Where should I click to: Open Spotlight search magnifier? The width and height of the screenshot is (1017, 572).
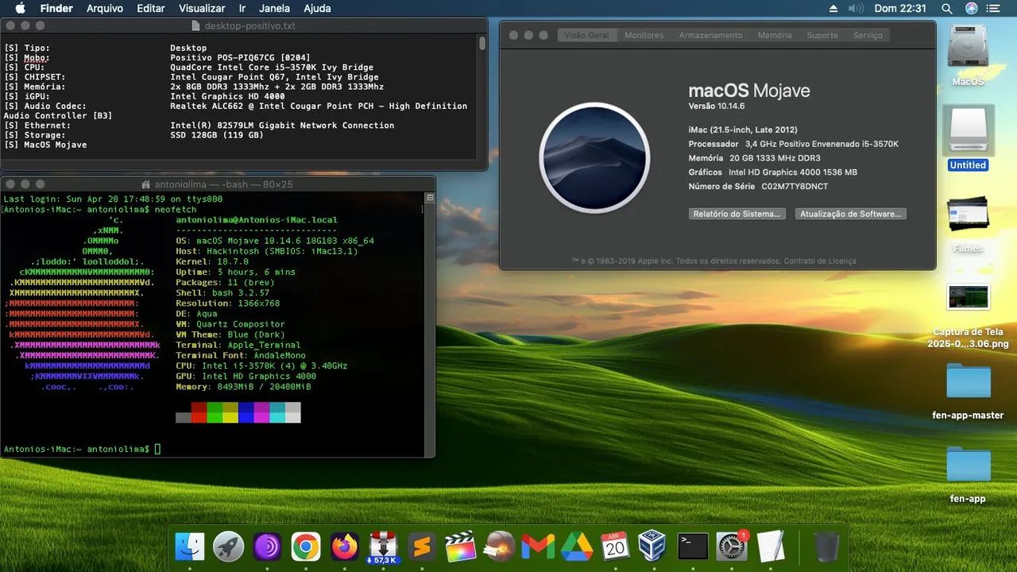point(947,9)
